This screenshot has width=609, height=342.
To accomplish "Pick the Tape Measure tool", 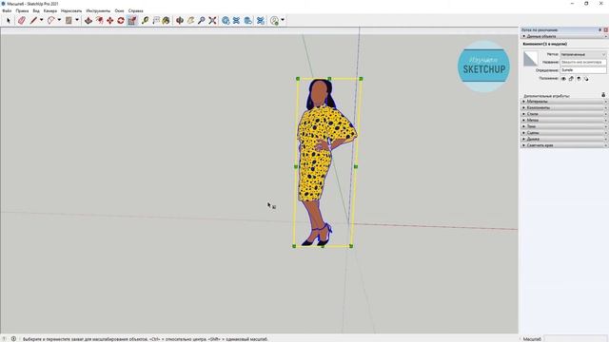I will coord(146,21).
